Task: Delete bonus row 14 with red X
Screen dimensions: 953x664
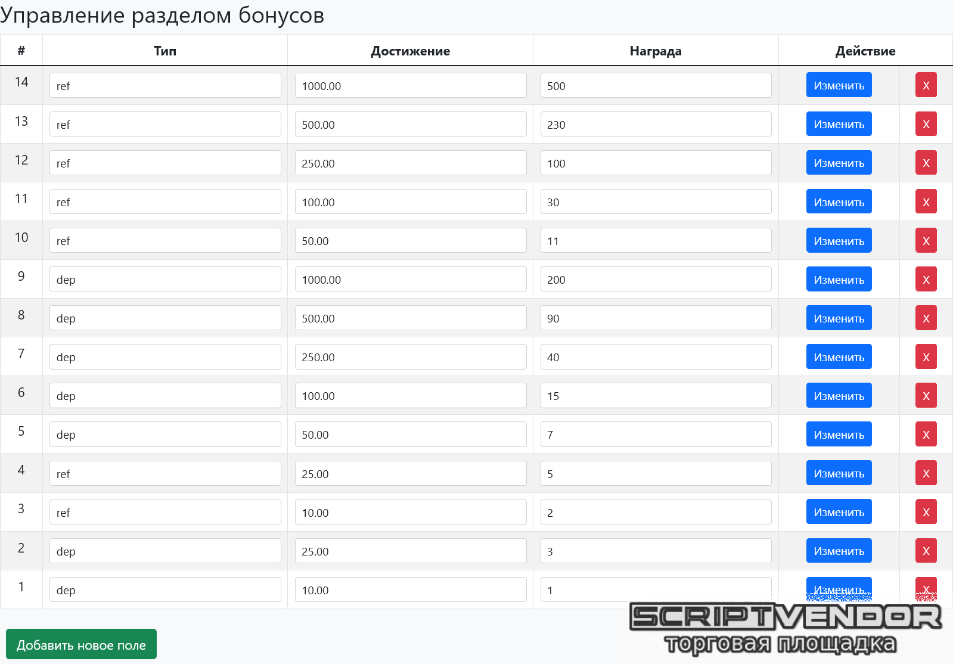Action: [x=926, y=85]
